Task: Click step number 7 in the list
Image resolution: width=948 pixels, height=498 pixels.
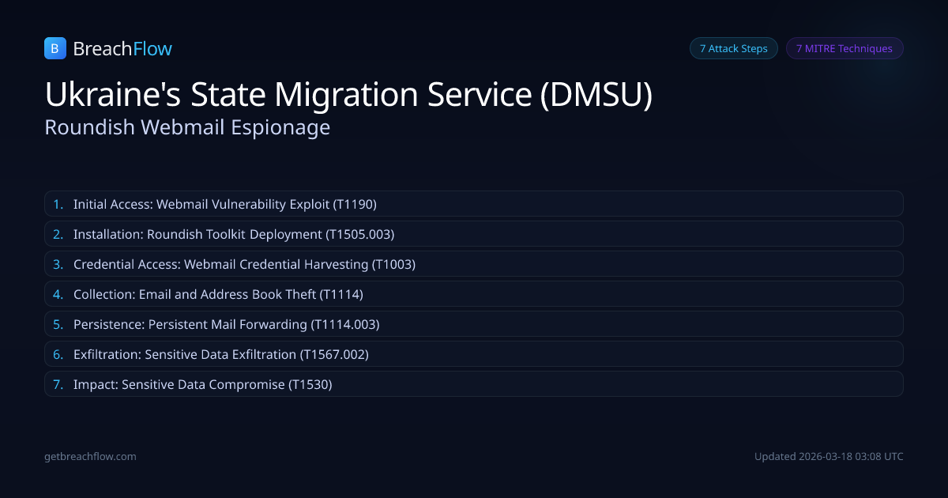Action: (58, 384)
